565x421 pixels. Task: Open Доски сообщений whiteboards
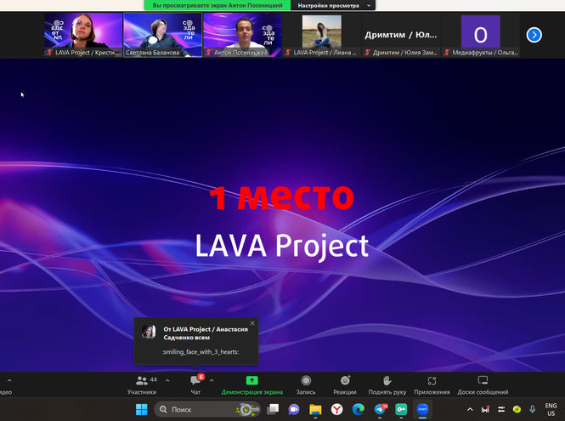pyautogui.click(x=483, y=384)
